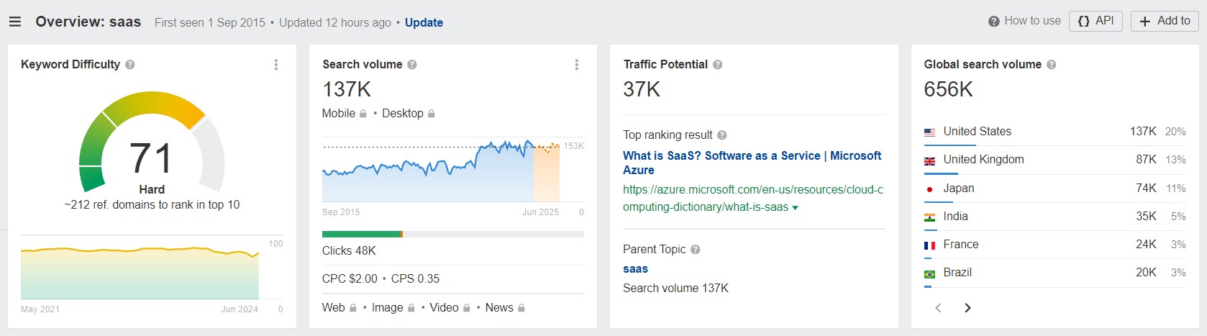
Task: Go to previous page of countries
Action: pos(938,308)
